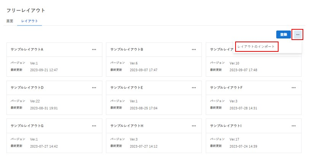This screenshot has width=309, height=163.
Task: Open the three-dot menu on サンプルレイアウトD
Action: coord(94,88)
